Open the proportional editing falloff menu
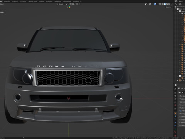The height and width of the screenshot is (139, 185). point(79,4)
